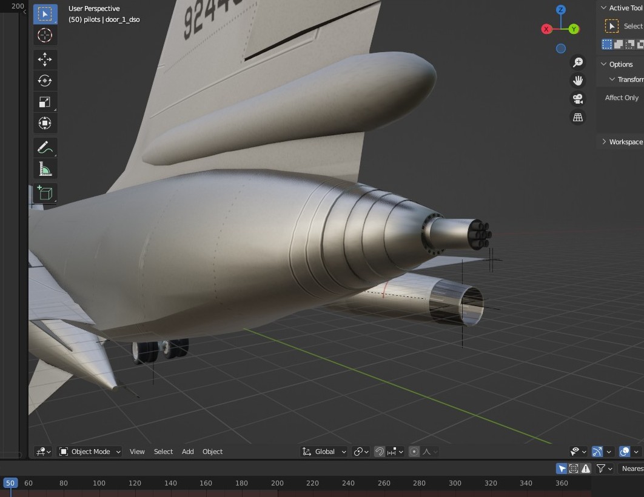Screen dimensions: 644x497
Task: Open the Object Mode dropdown
Action: (x=90, y=452)
